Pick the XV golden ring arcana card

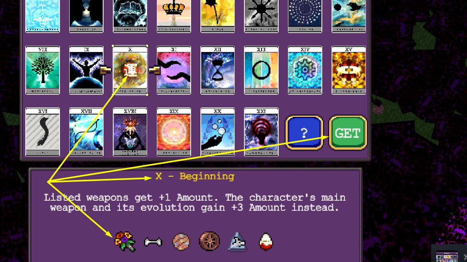point(349,70)
